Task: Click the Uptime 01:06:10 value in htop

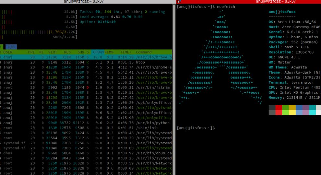Action: pyautogui.click(x=106, y=22)
